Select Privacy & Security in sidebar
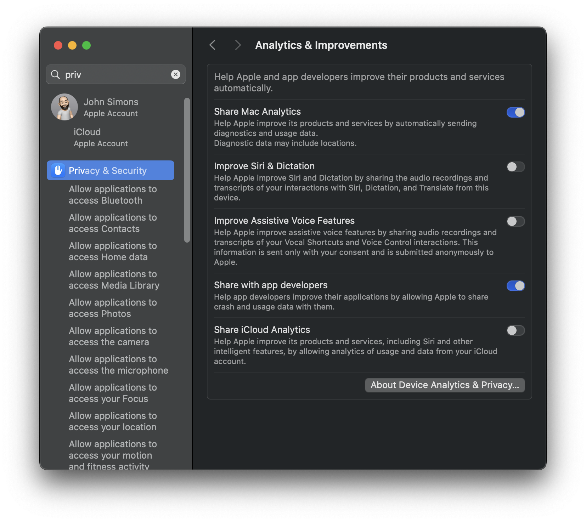Viewport: 586px width, 522px height. point(111,170)
